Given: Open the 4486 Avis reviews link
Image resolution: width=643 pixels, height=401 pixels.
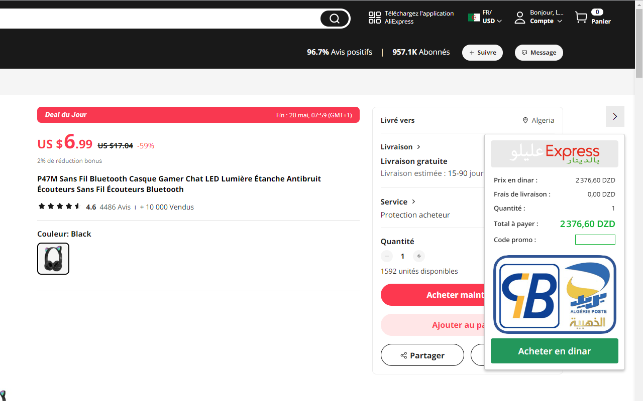Looking at the screenshot, I should point(114,207).
